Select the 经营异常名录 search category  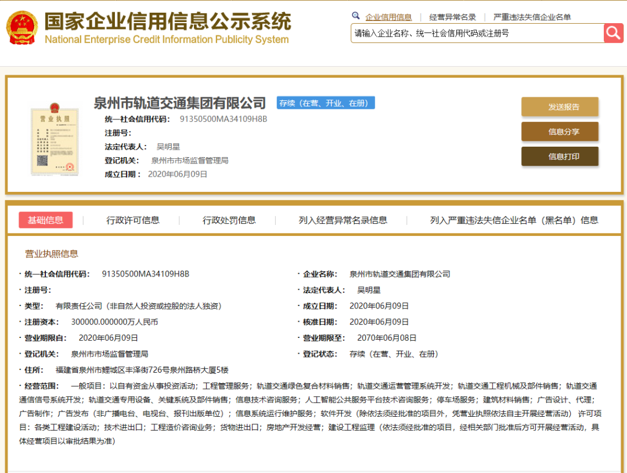[452, 17]
